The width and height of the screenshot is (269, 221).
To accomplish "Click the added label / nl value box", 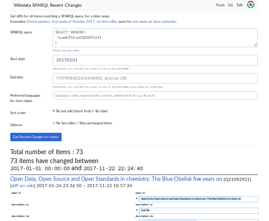I will (x=199, y=199).
